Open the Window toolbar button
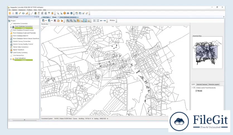The image size is (233, 135). tap(112, 20)
